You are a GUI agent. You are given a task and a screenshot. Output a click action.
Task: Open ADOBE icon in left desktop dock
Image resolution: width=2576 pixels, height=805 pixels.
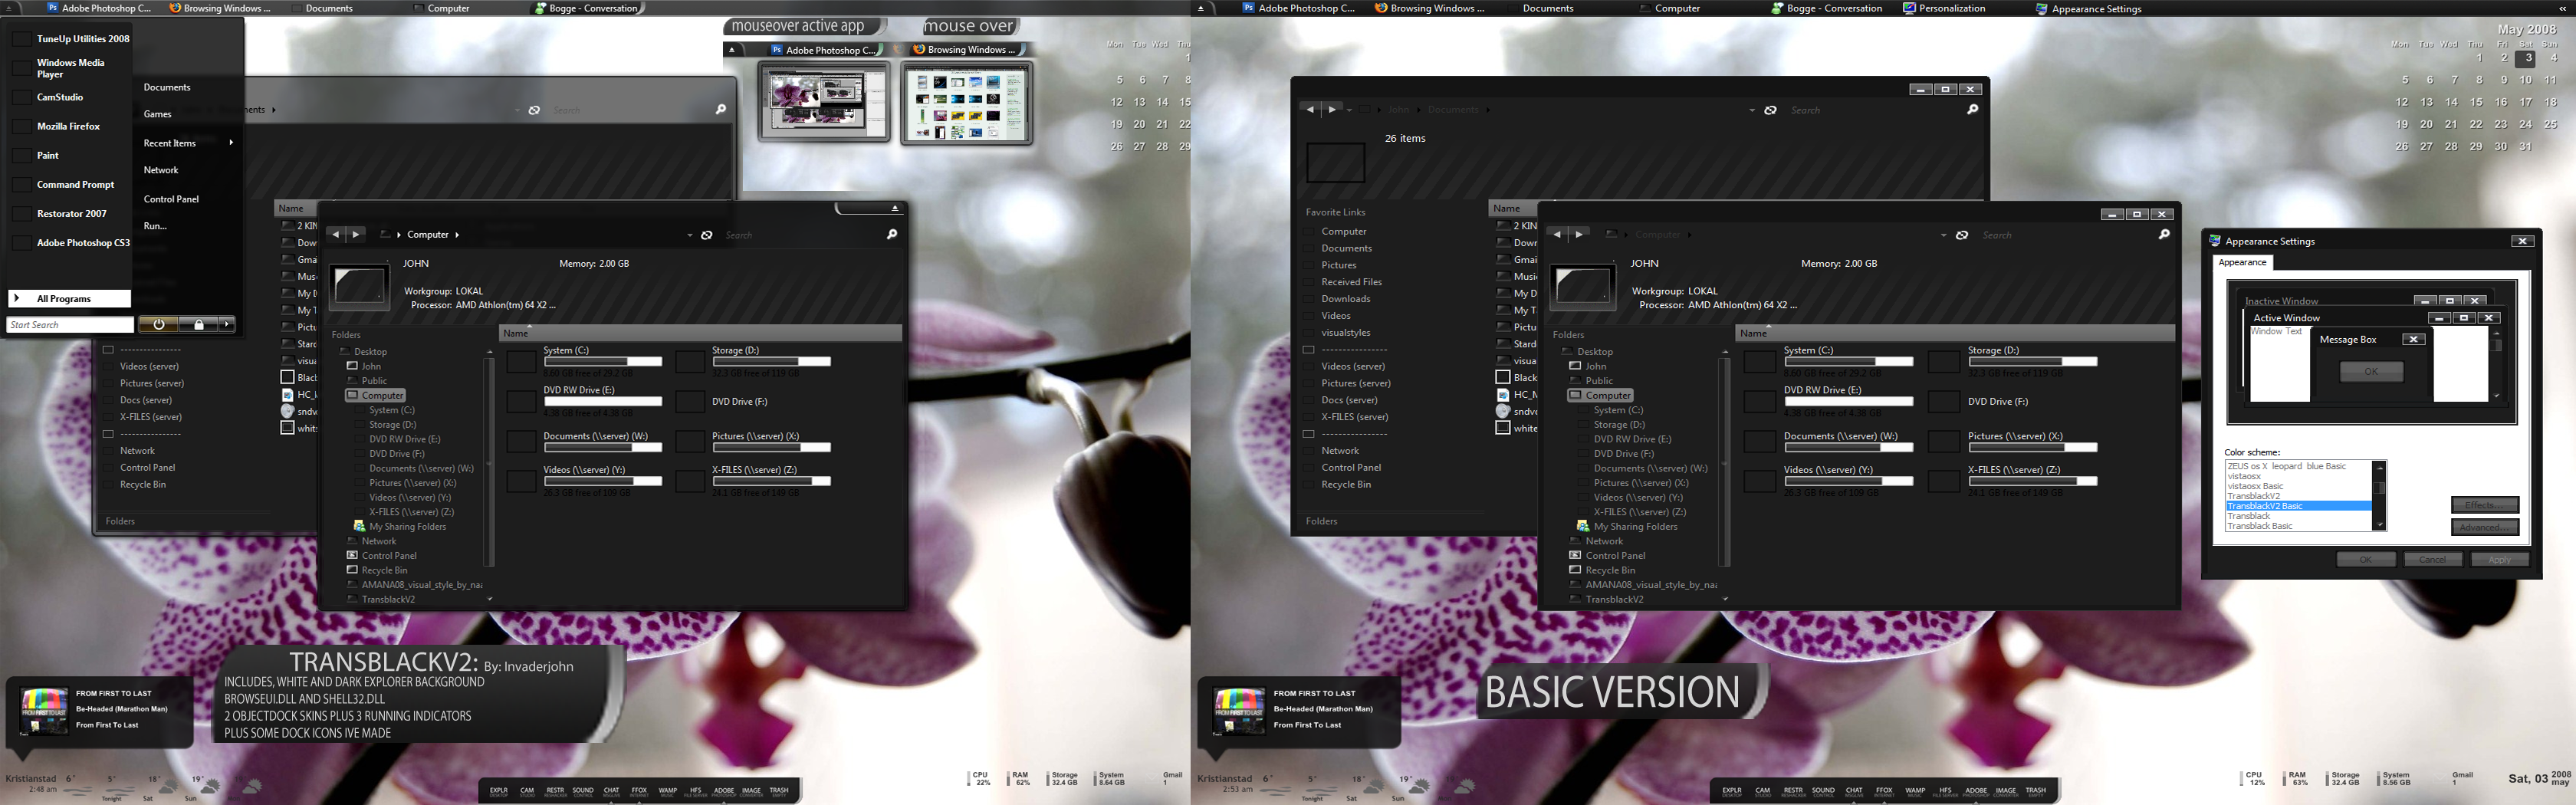(x=724, y=791)
